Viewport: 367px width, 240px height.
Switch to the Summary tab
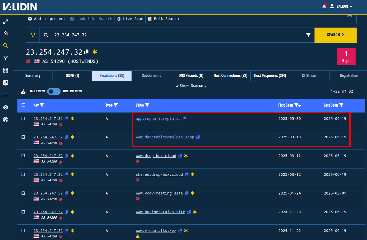pos(33,76)
